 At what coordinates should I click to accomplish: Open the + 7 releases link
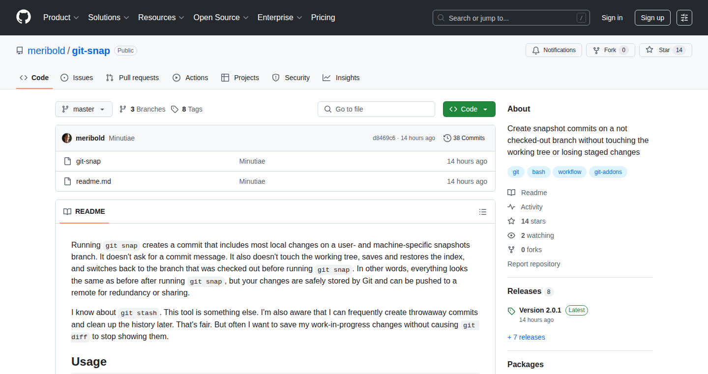526,337
